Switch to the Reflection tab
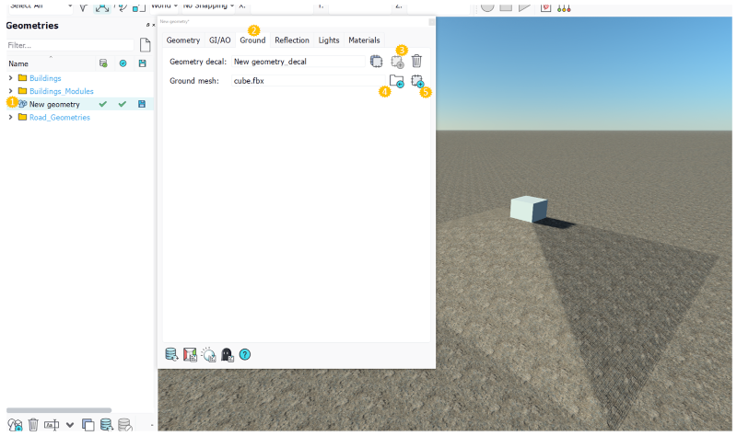The width and height of the screenshot is (737, 436). [x=291, y=40]
